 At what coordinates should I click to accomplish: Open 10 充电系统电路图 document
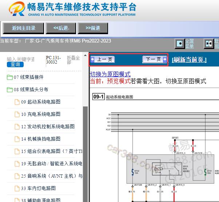click(x=41, y=114)
